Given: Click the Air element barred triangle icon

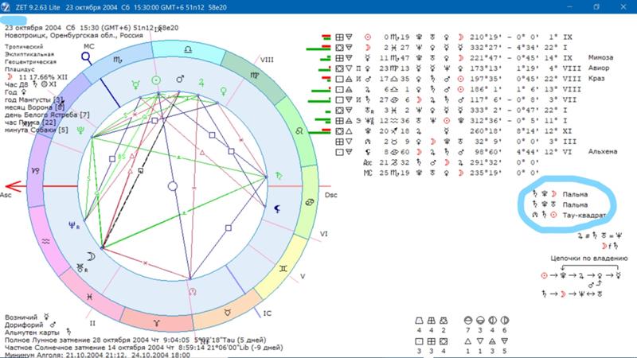Looking at the screenshot, I should coord(492,341).
